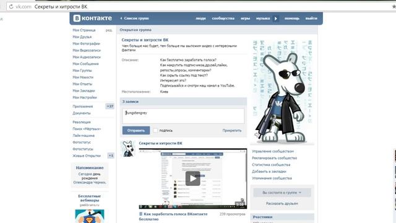Screen dimensions: 396x223
Task: Open Живые Открытки app link
Action: coord(87,155)
